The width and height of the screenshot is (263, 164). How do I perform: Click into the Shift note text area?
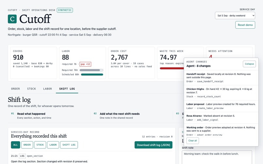click(x=217, y=157)
